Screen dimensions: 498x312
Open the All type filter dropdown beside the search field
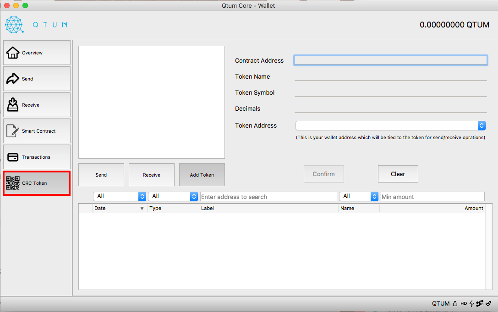click(x=173, y=196)
